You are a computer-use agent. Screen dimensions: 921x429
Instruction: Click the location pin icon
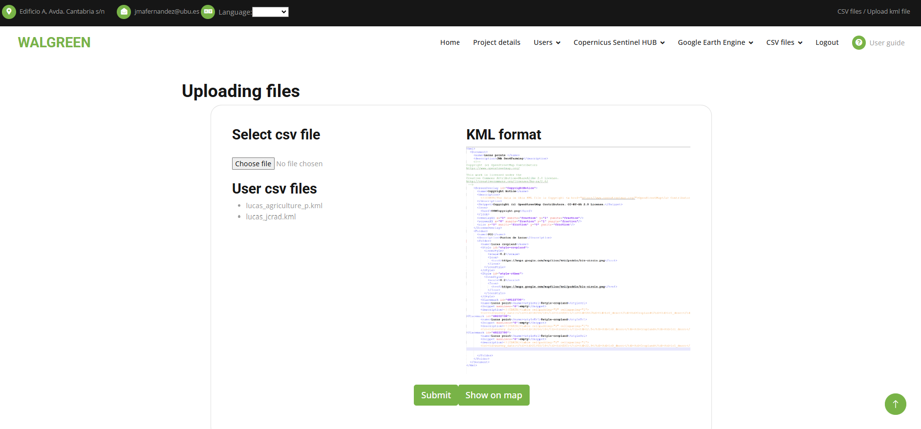coord(9,12)
